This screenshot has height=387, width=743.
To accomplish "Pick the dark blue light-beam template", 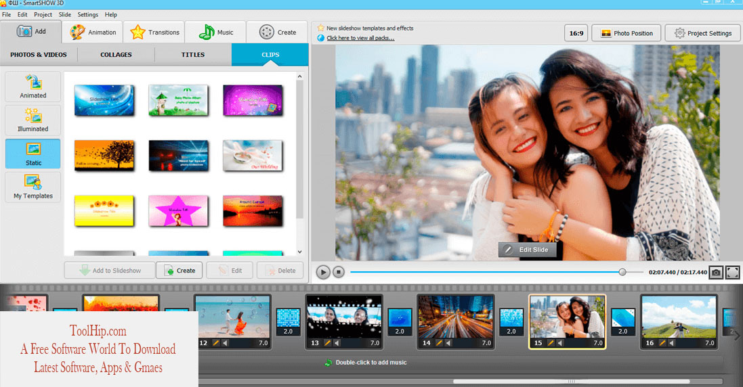I will pos(178,156).
